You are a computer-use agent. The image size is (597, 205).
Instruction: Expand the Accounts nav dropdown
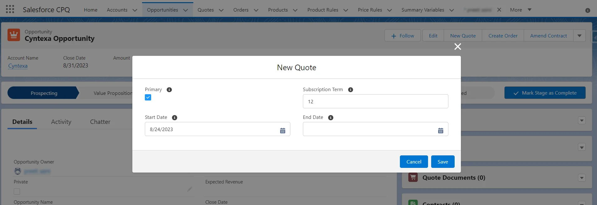135,10
